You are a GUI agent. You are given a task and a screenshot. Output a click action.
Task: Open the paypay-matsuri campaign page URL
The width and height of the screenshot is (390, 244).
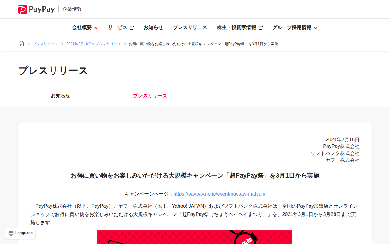(x=219, y=194)
